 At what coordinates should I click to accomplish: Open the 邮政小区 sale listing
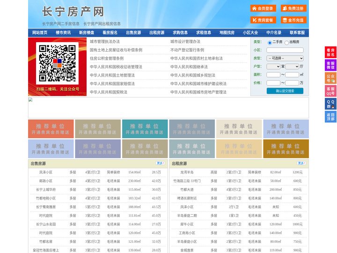(46, 181)
